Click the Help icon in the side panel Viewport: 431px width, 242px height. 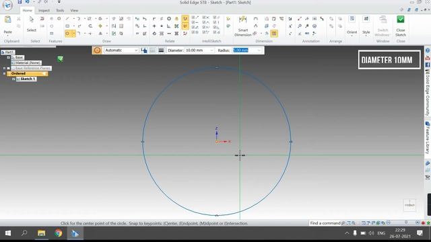coord(428,51)
